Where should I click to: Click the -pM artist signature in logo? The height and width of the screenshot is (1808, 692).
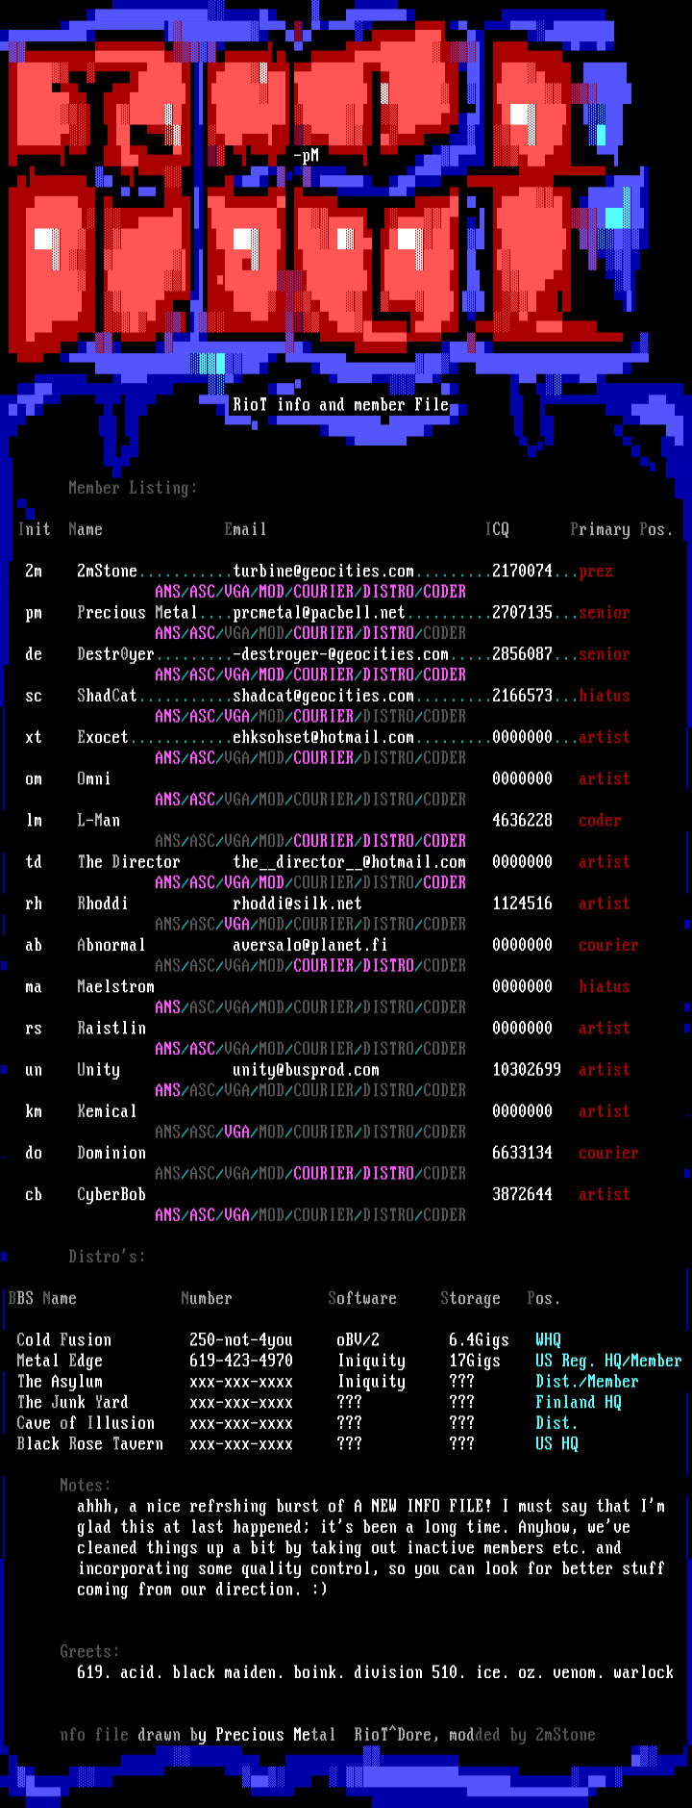[x=306, y=155]
